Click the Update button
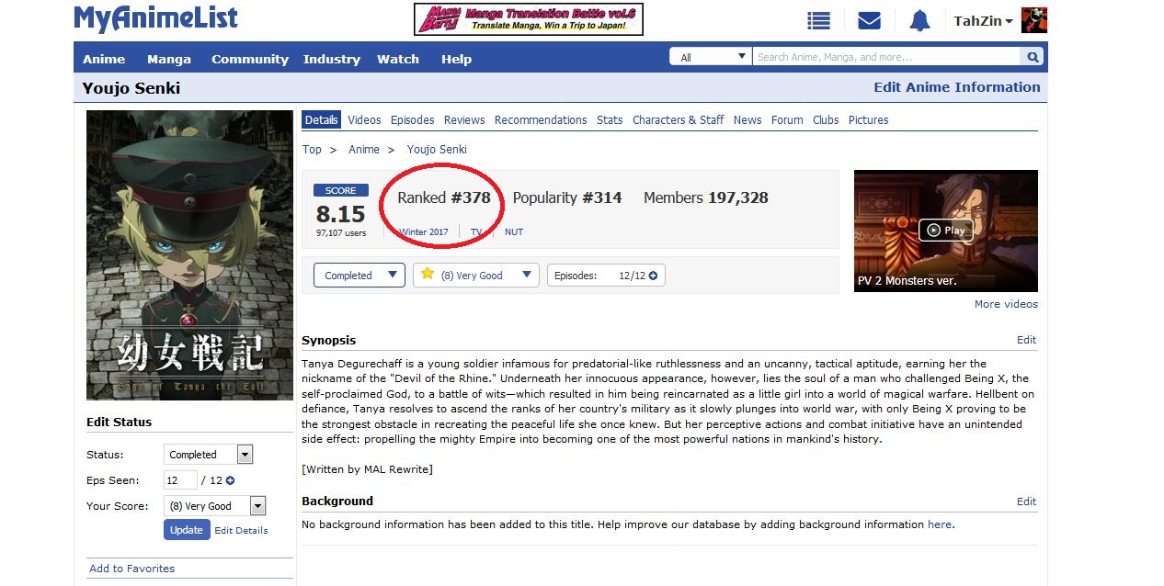The height and width of the screenshot is (586, 1164). [187, 530]
